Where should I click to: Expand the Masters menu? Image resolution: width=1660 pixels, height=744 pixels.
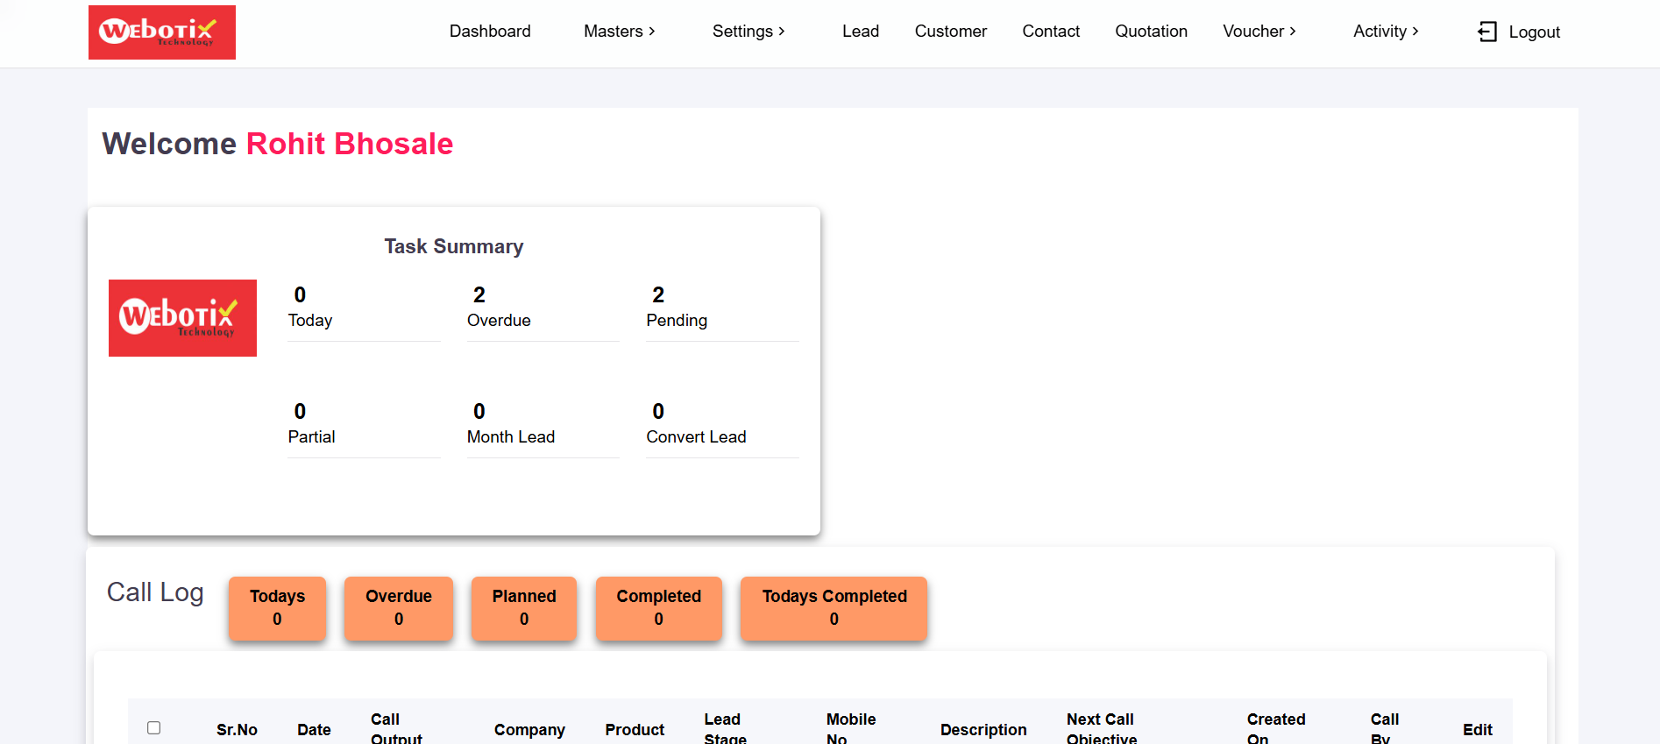[619, 32]
